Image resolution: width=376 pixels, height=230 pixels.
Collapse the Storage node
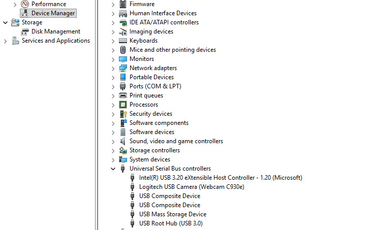pyautogui.click(x=5, y=23)
